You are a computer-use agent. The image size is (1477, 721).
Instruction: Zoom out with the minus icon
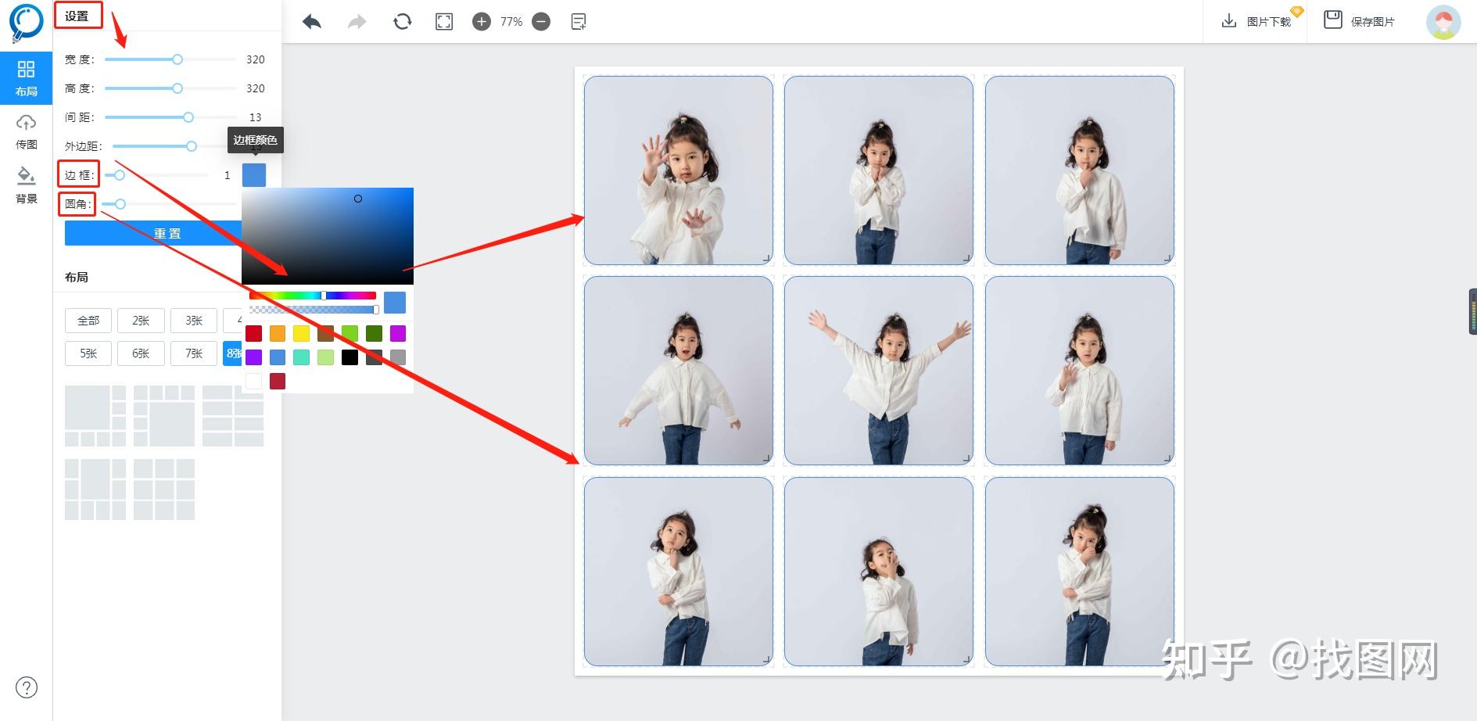[x=541, y=22]
